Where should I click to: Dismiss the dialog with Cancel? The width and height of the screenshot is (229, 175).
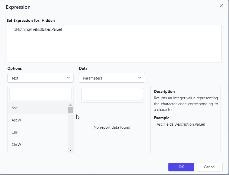coord(209,167)
